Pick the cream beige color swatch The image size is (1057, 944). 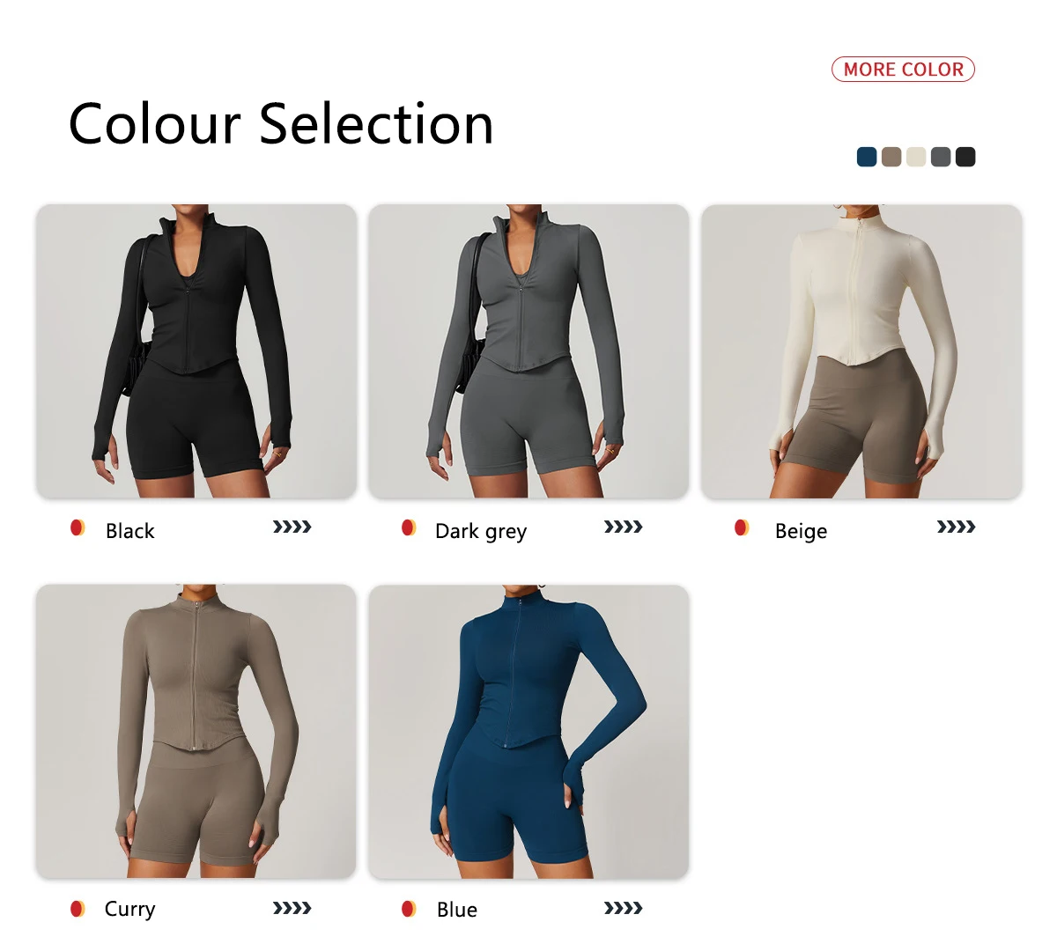[x=916, y=157]
